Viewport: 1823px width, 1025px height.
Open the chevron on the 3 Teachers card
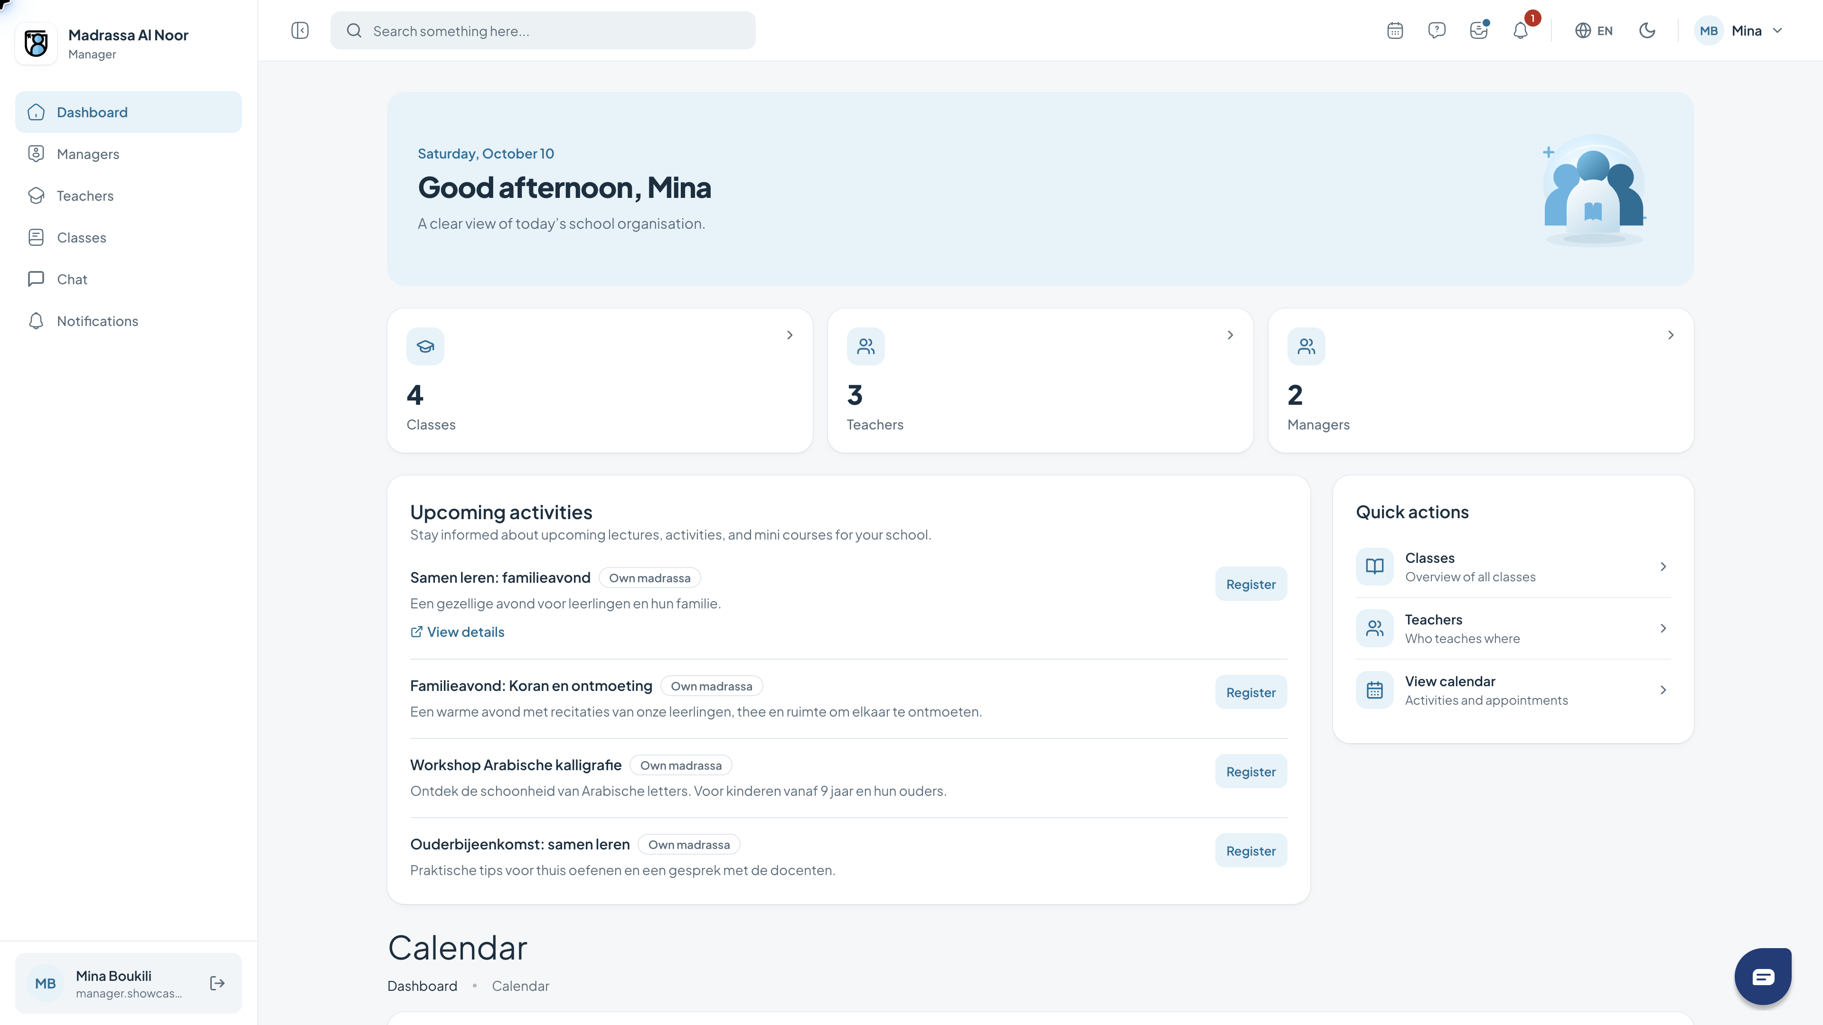1230,335
